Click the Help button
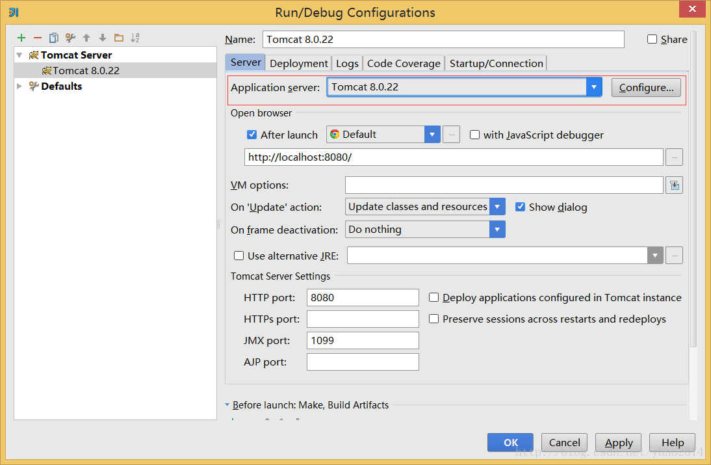 pyautogui.click(x=673, y=442)
